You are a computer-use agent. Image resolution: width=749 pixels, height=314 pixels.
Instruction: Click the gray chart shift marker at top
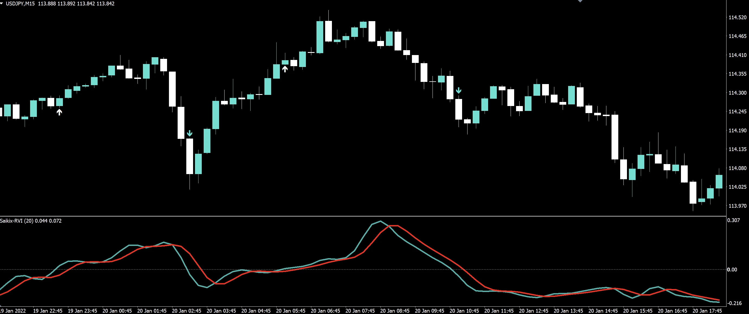580,1
